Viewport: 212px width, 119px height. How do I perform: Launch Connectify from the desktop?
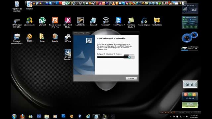click(106, 21)
